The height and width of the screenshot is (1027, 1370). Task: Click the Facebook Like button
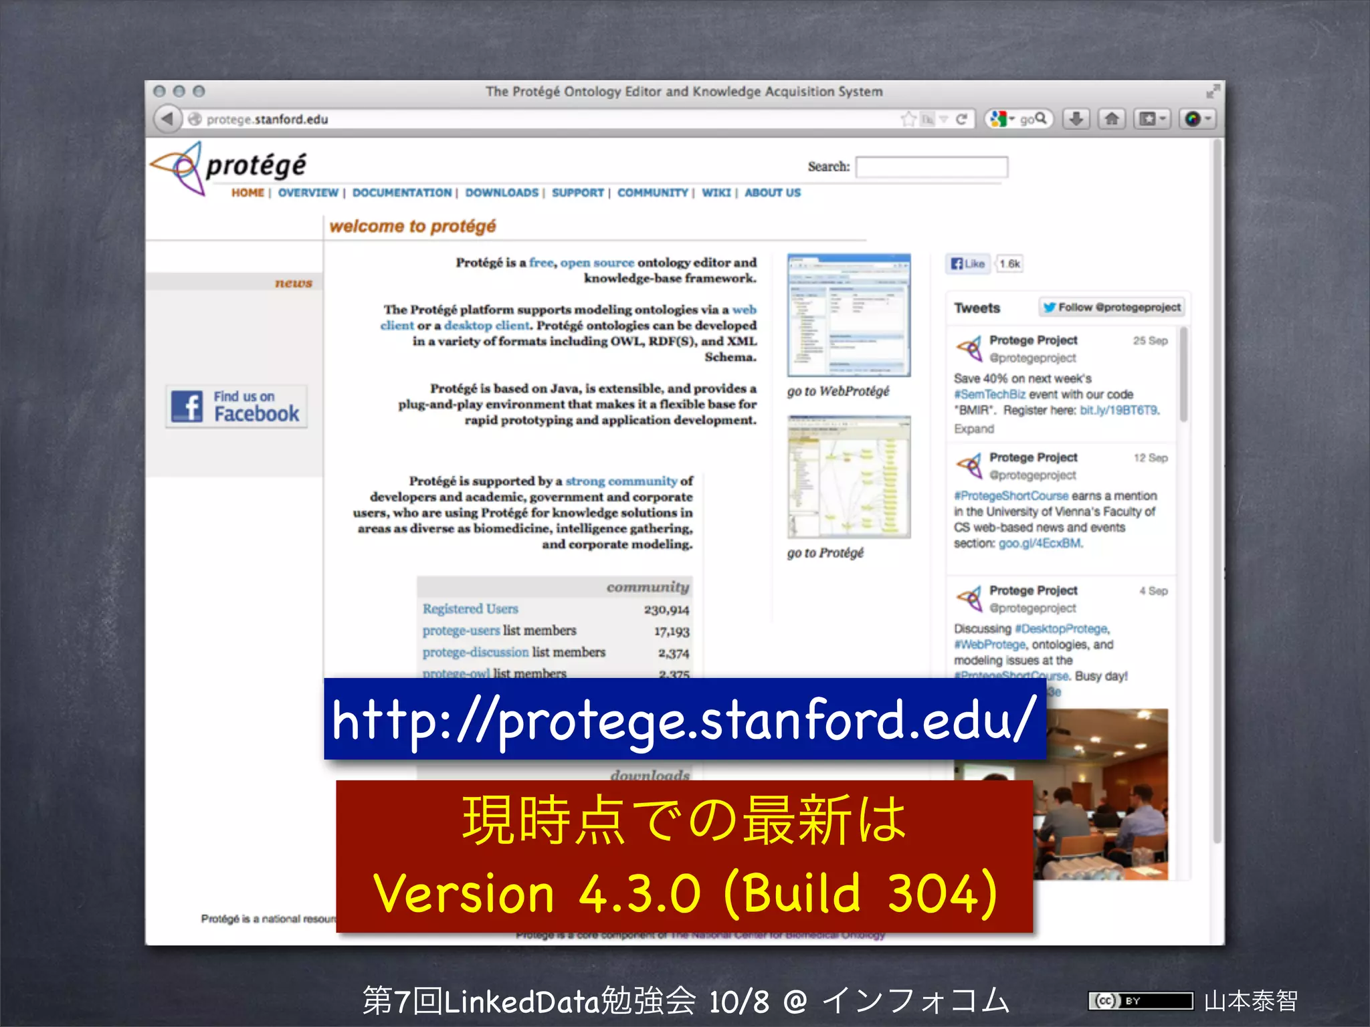(x=968, y=263)
